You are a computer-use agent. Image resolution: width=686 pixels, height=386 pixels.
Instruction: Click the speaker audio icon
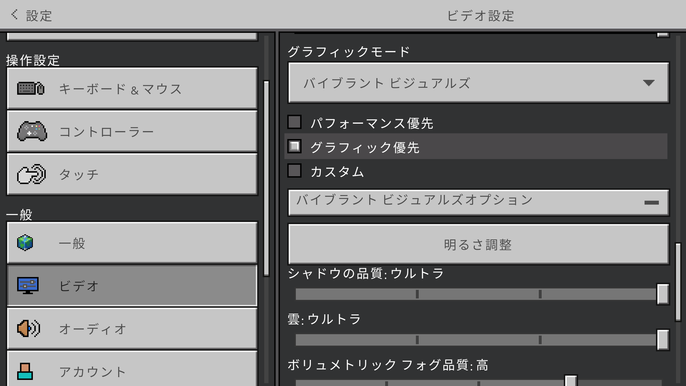(x=29, y=328)
